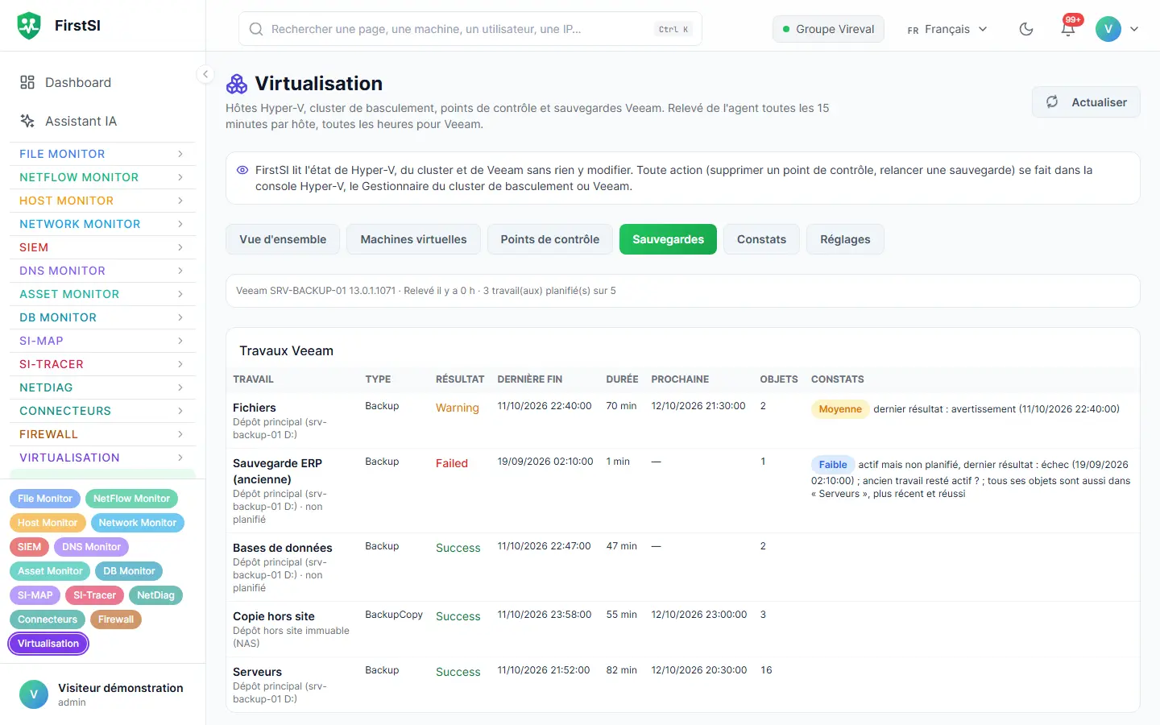Click the NetFlow Monitor colored pill
This screenshot has height=725, width=1160.
(131, 499)
